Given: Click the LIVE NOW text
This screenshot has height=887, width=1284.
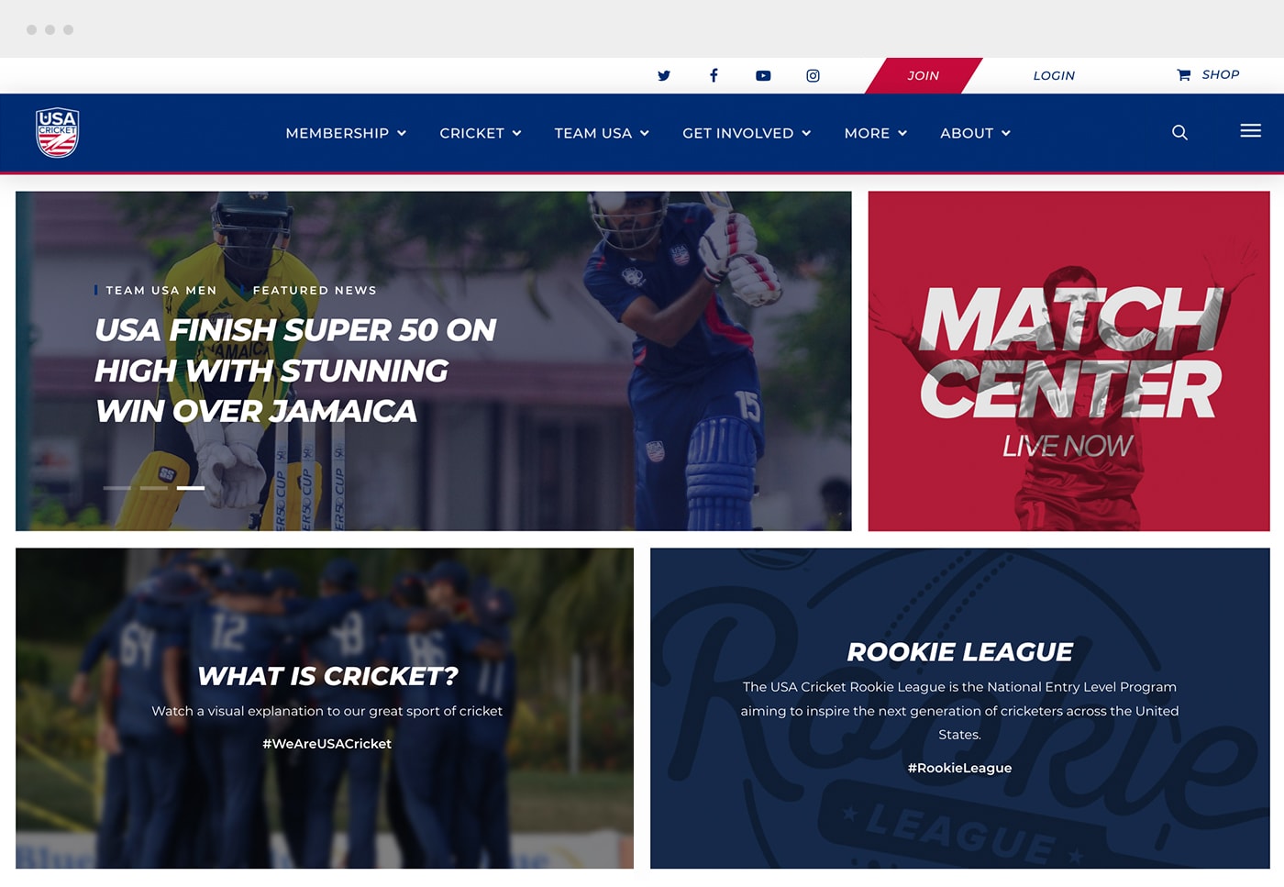Looking at the screenshot, I should [1068, 446].
